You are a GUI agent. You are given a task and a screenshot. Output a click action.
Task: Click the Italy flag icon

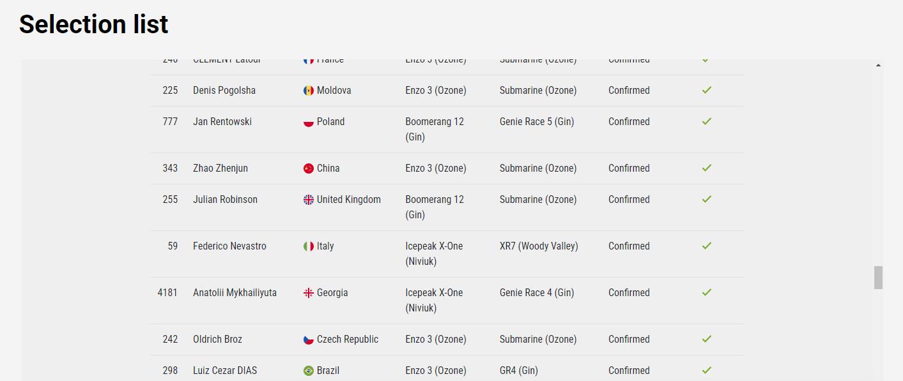[x=309, y=246]
